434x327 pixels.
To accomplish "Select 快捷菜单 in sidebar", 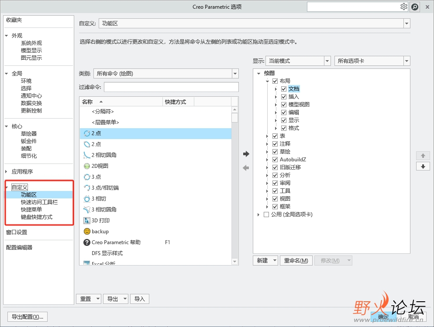I will (31, 210).
